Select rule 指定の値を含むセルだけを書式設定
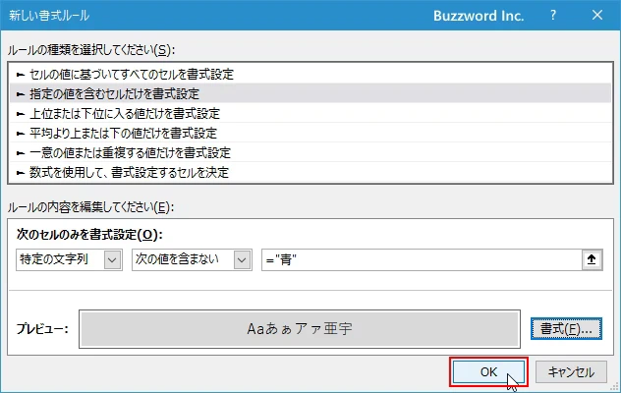Screen dimensions: 621x393 [310, 94]
